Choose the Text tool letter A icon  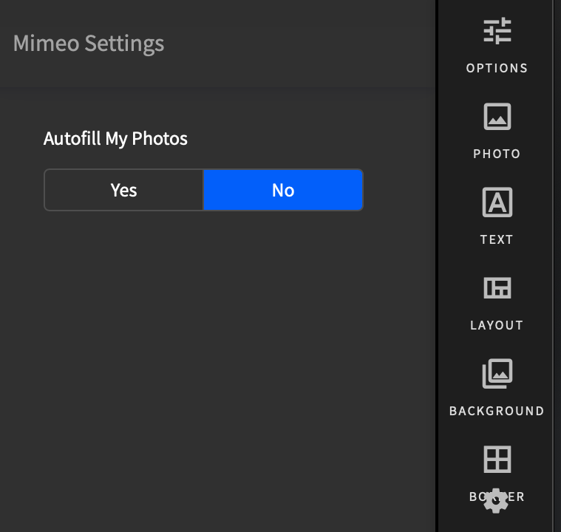coord(497,202)
